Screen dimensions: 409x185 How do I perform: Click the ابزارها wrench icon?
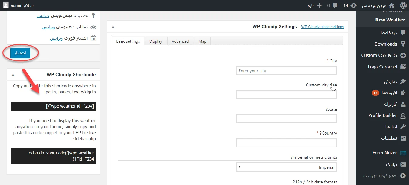(x=403, y=127)
